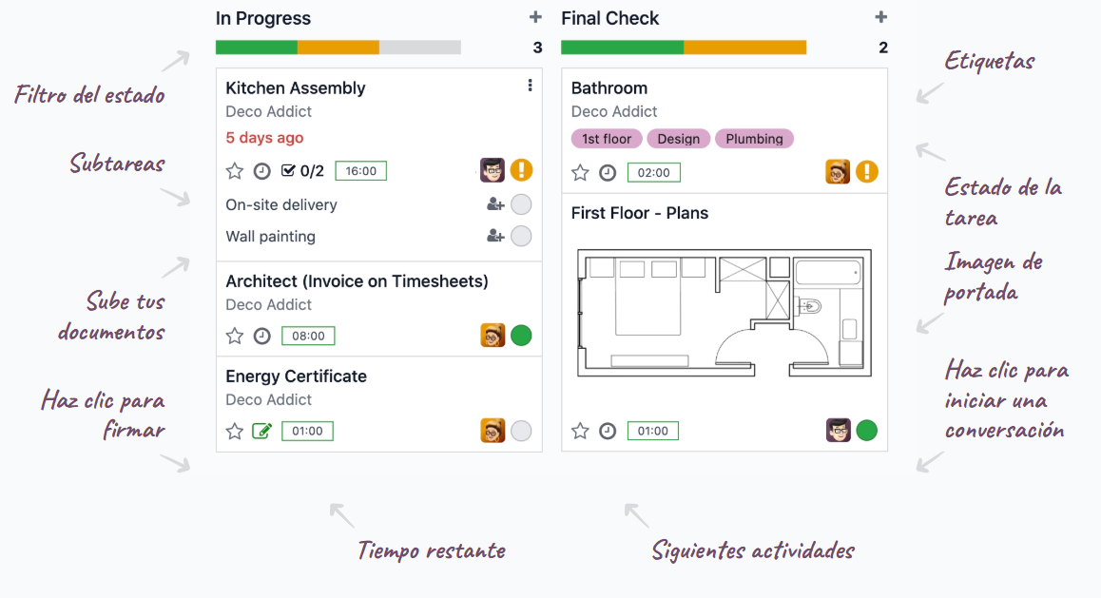Star the Kitchen Assembly task
Viewport: 1101px width, 598px height.
coord(235,171)
